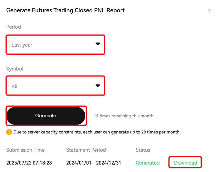Click the Status column header
The height and width of the screenshot is (172, 217).
pos(143,150)
